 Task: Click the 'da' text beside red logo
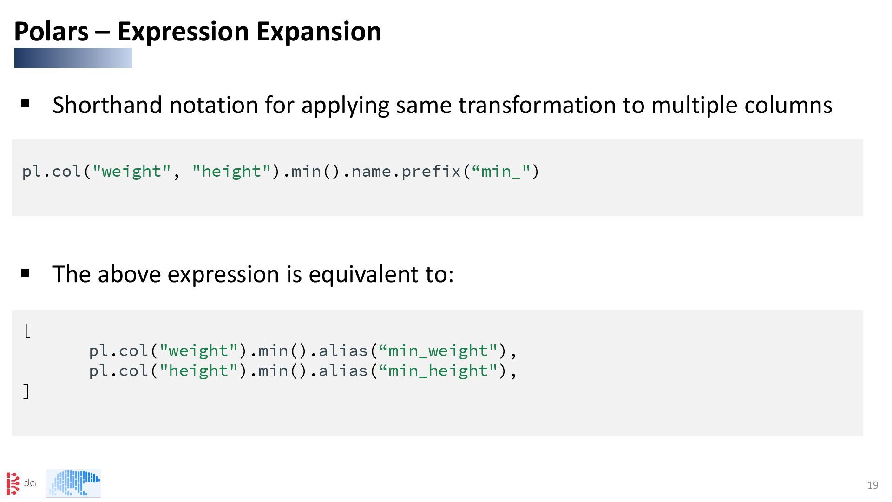click(x=29, y=483)
